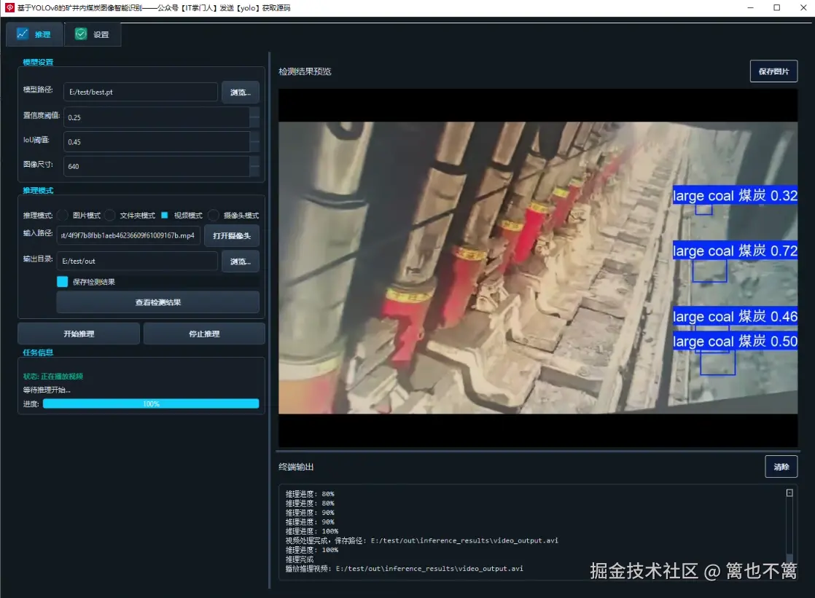Enable the 保存检测结果 checkbox
Screen dimensions: 815x598
(x=62, y=282)
